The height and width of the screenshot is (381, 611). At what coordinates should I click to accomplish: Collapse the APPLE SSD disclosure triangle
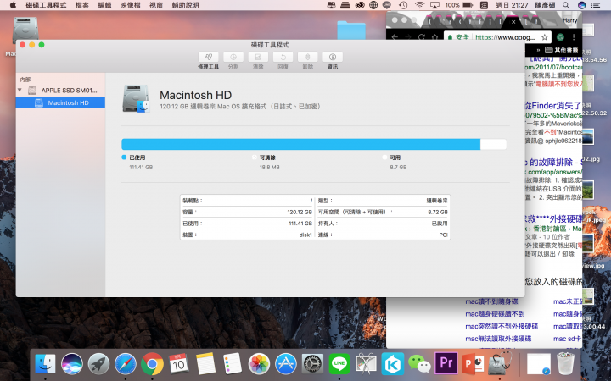pos(20,91)
